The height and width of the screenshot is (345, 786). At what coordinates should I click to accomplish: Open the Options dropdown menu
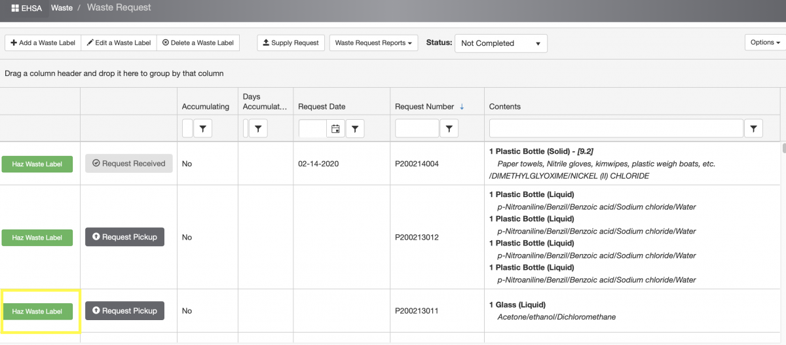(764, 43)
